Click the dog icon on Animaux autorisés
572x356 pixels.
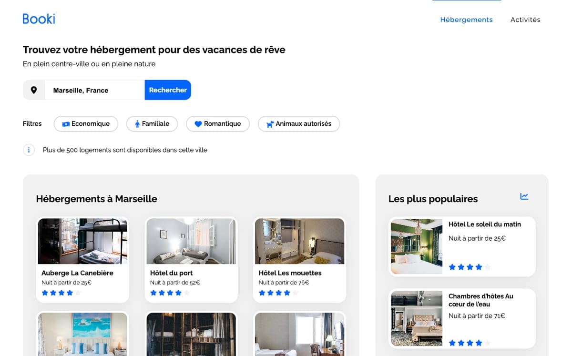pyautogui.click(x=270, y=124)
